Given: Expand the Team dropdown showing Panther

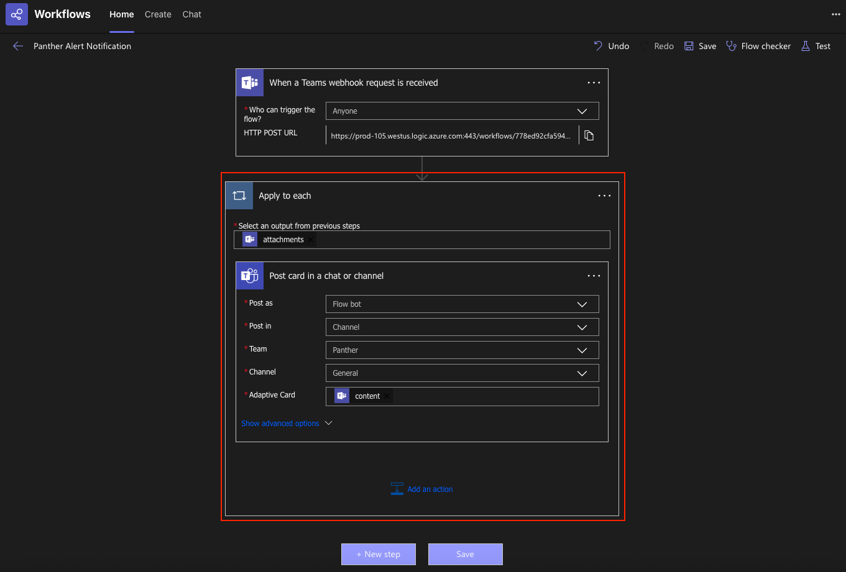Looking at the screenshot, I should coord(462,350).
